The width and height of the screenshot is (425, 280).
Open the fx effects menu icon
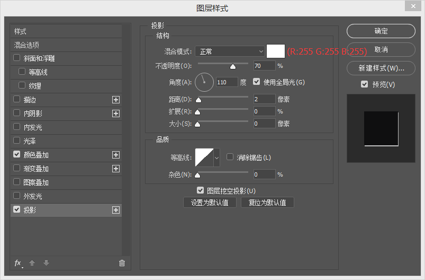tap(18, 263)
